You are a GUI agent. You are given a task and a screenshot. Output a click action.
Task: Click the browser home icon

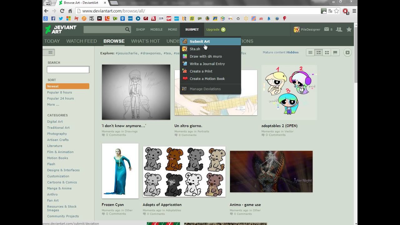click(70, 11)
